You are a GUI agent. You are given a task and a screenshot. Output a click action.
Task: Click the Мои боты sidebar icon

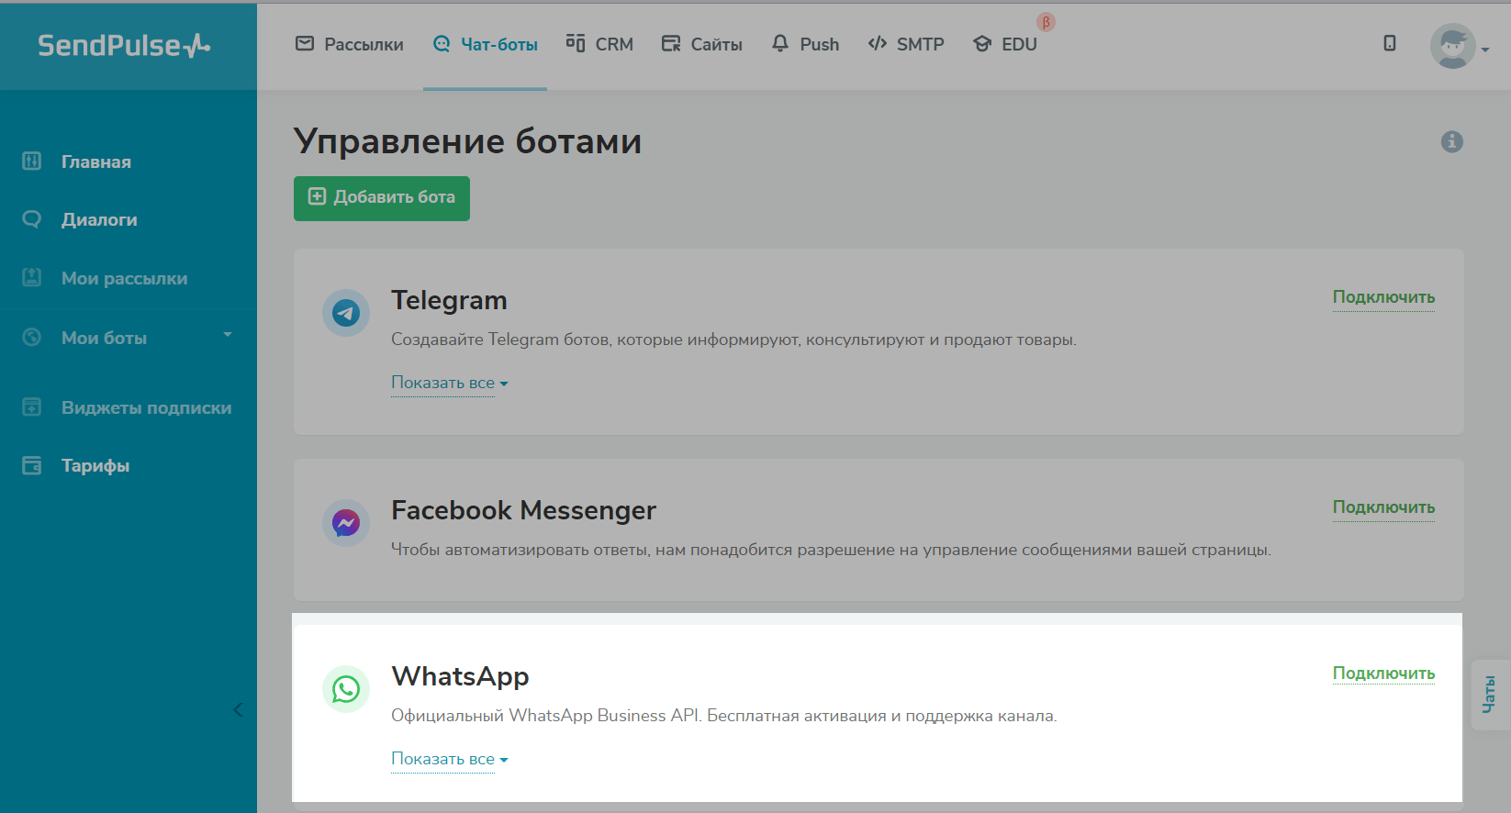pyautogui.click(x=32, y=337)
